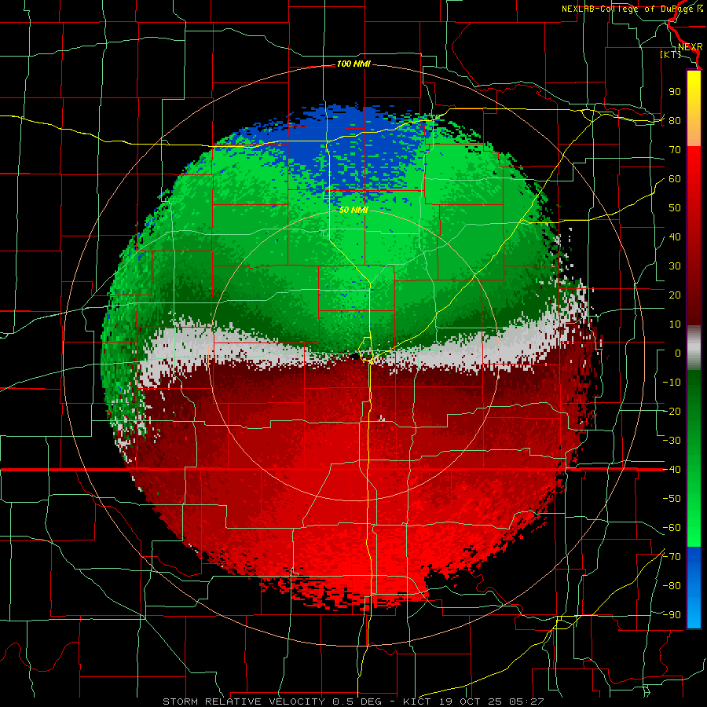
Task: Select the 60 value on velocity scale
Action: [x=675, y=179]
